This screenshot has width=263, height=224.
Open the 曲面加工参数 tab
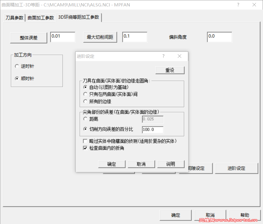[41, 18]
